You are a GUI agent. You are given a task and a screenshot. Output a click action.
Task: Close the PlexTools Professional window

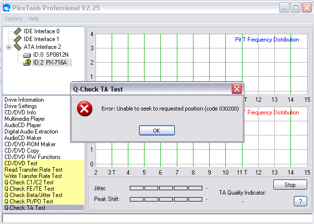click(x=307, y=8)
